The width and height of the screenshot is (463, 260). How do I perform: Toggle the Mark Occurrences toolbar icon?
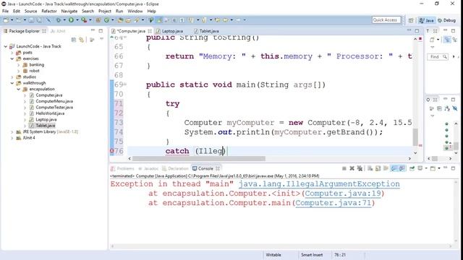[x=159, y=20]
